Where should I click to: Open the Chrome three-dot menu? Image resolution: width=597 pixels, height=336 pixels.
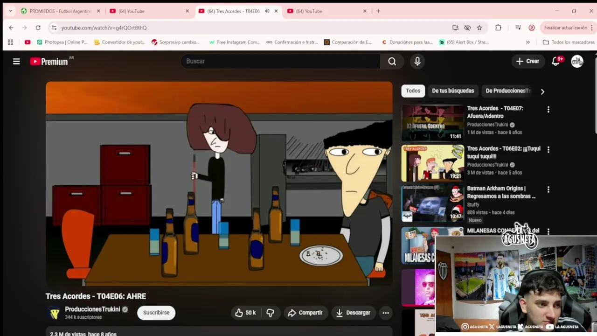click(593, 28)
